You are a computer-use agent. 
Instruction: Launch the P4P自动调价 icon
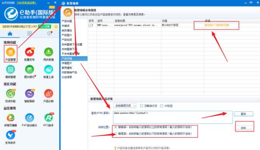click(x=29, y=118)
